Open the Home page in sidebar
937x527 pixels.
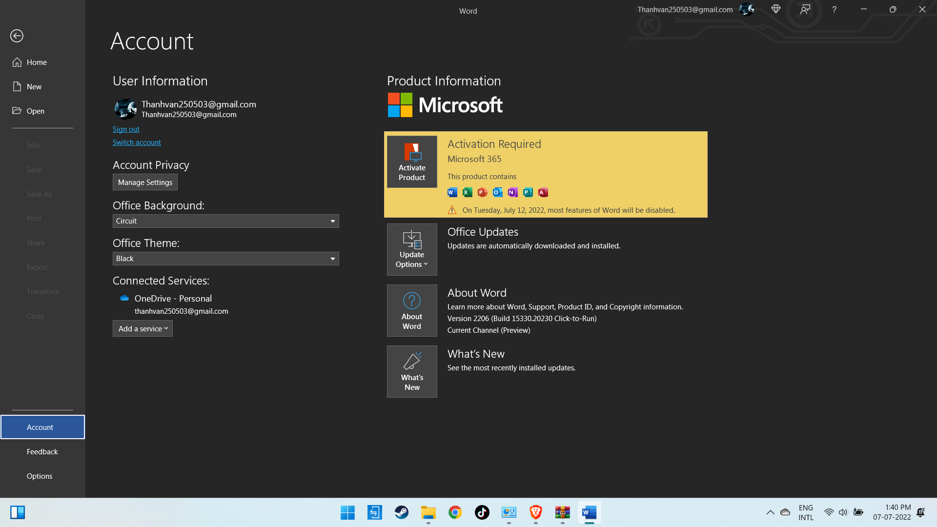tap(42, 62)
